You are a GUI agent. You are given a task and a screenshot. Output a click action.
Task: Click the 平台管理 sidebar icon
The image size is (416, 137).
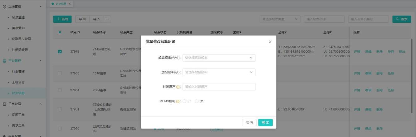4,60
